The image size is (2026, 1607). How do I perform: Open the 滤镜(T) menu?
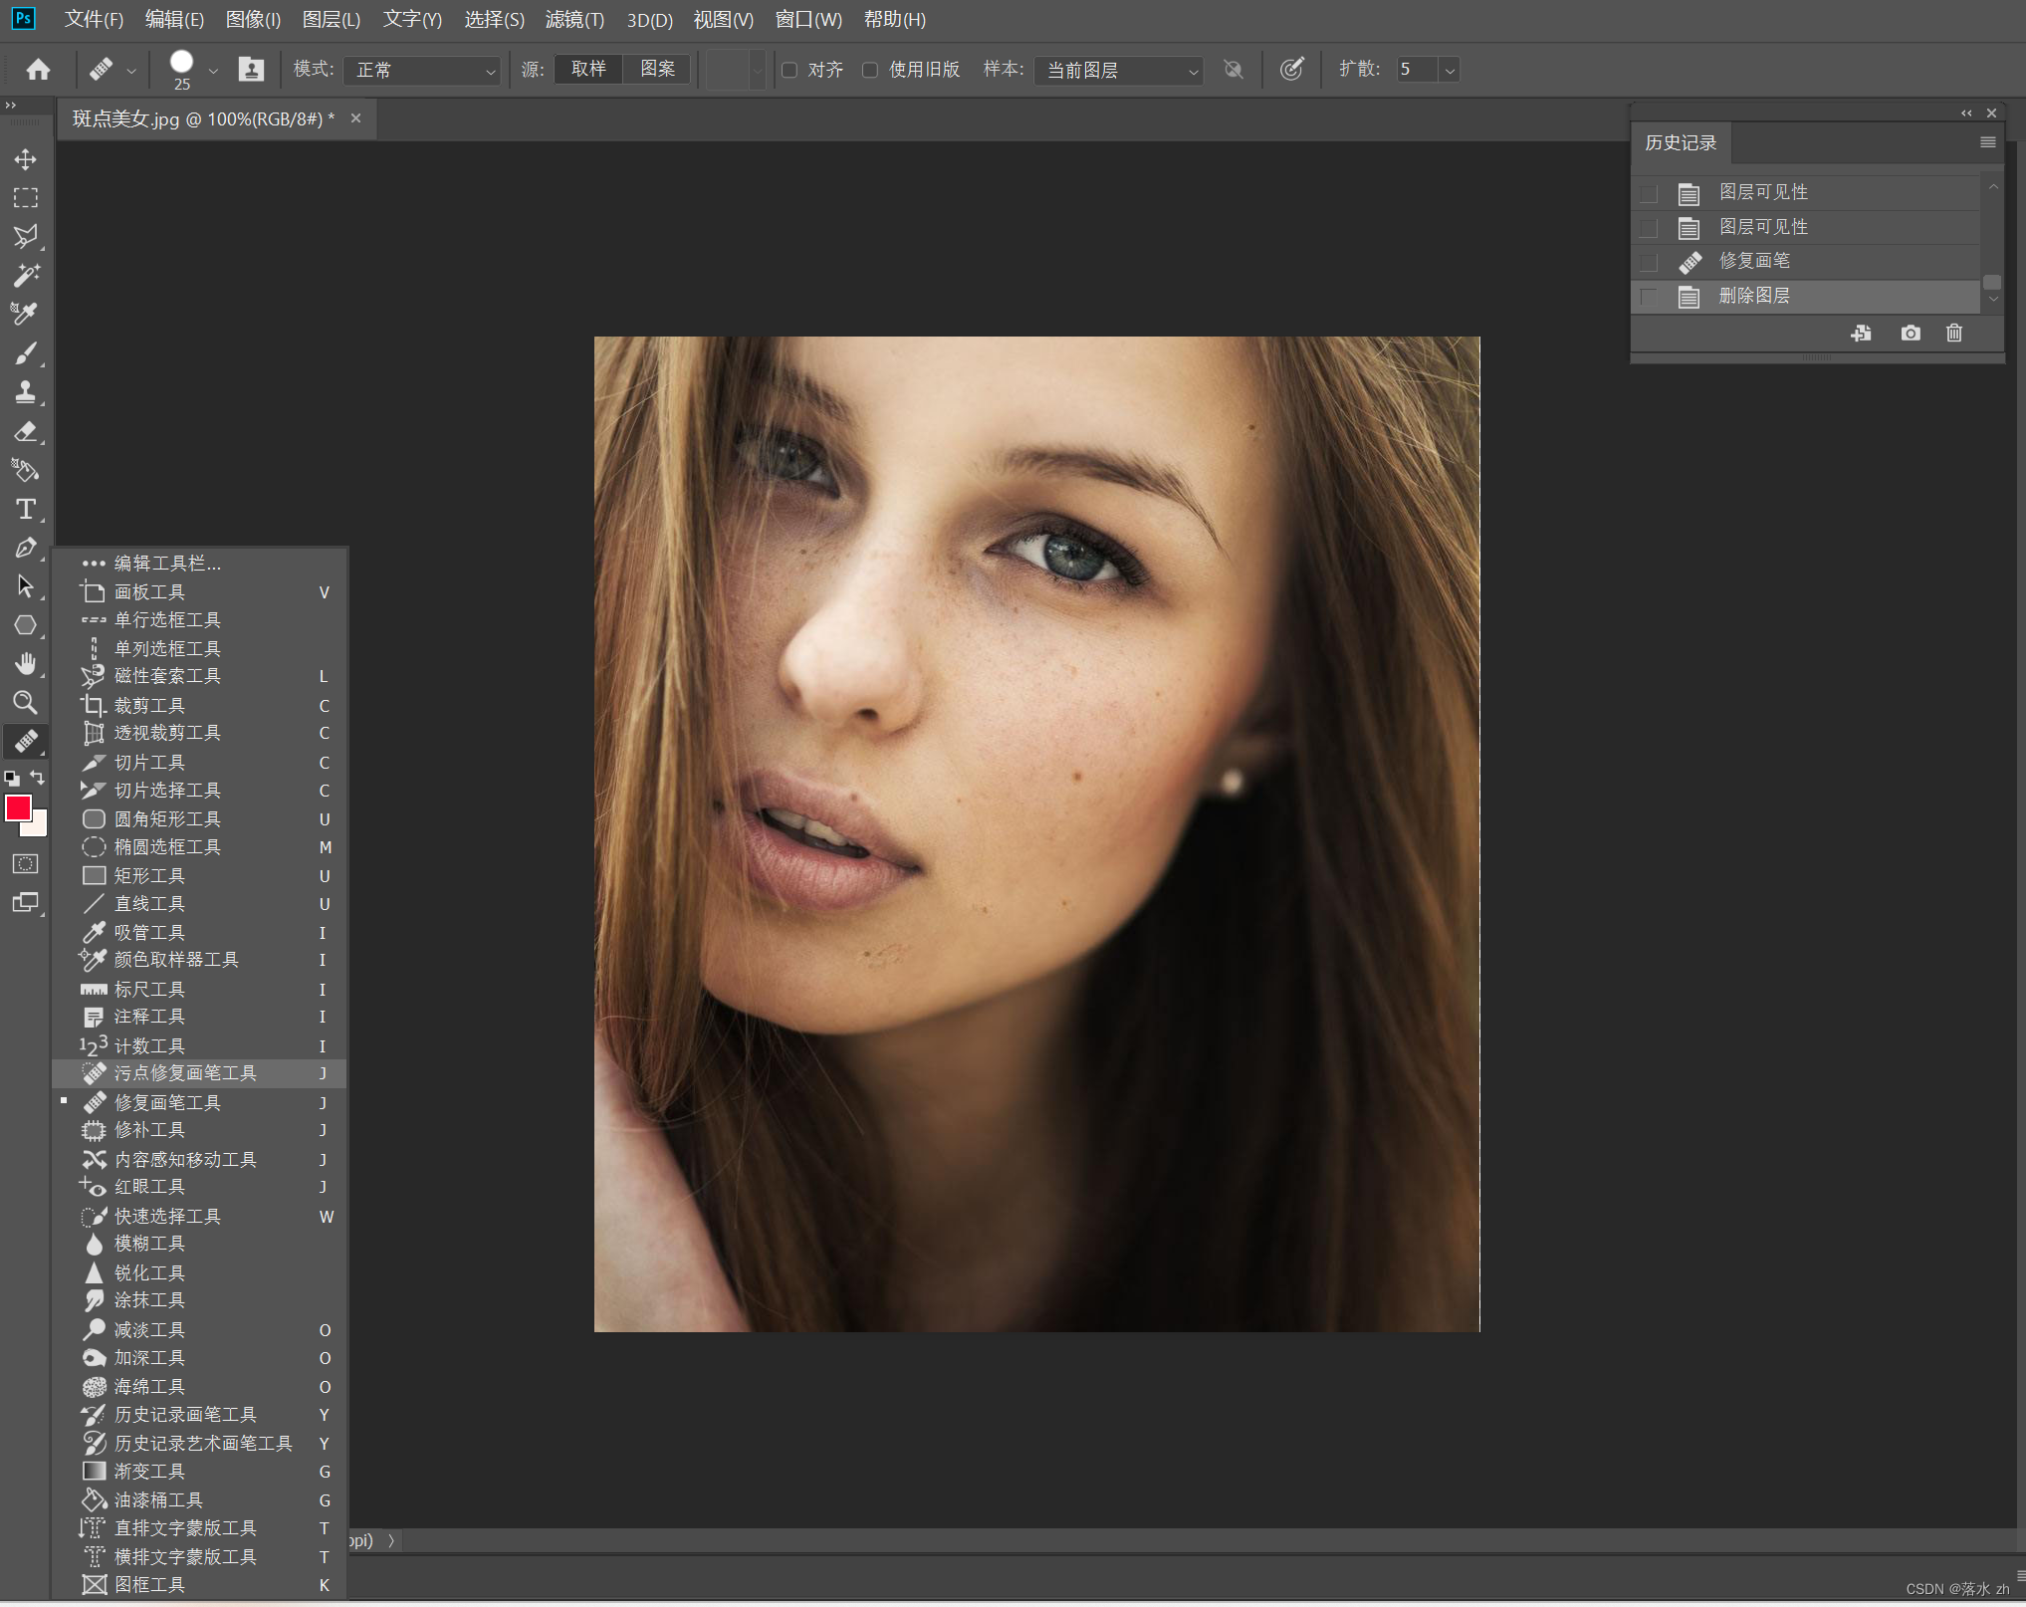tap(574, 20)
